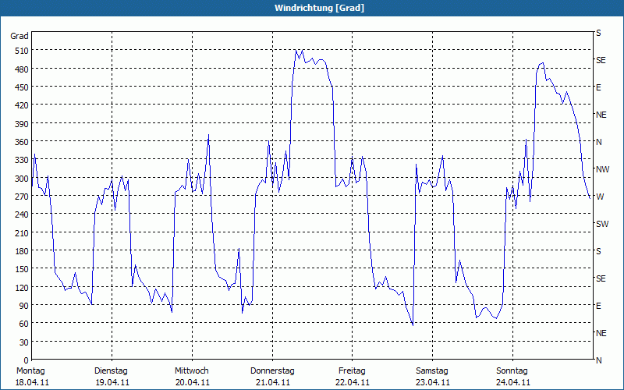Select the 300 y-axis value
Image resolution: width=624 pixels, height=390 pixels.
point(22,179)
